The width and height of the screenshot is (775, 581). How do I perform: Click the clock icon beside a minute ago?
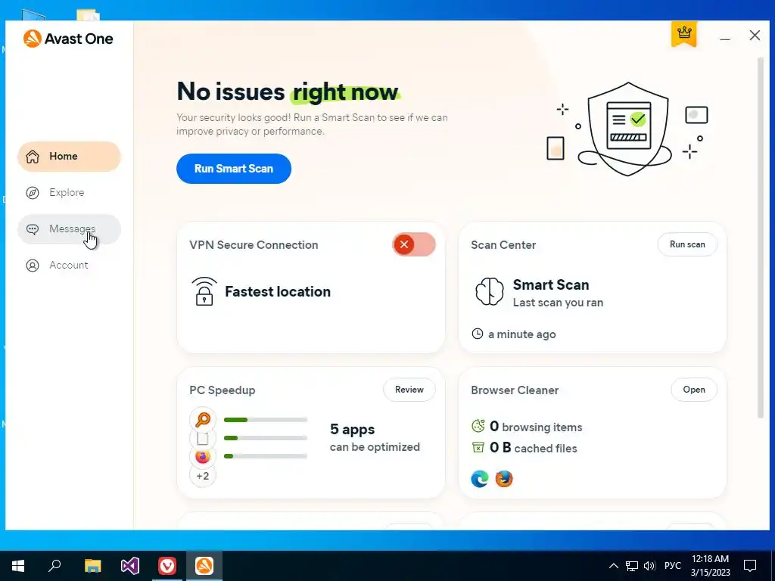point(478,334)
